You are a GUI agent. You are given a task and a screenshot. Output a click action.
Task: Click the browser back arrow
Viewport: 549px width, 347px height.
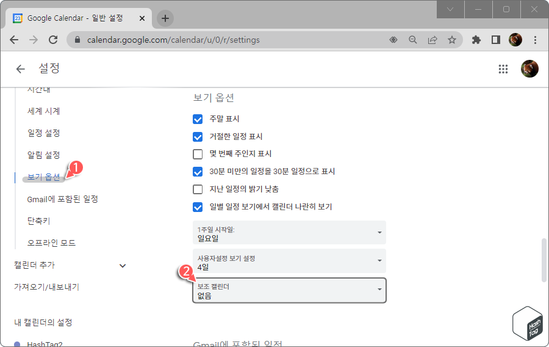pos(14,40)
